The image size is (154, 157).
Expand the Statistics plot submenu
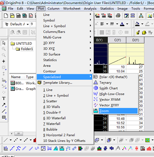pos(65,60)
